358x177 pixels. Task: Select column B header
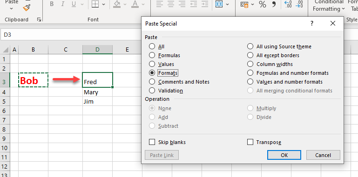[34, 49]
